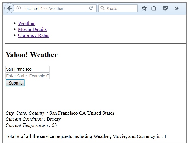Open the Weather navigation link
Viewport: 189px width, 145px height.
(26, 23)
